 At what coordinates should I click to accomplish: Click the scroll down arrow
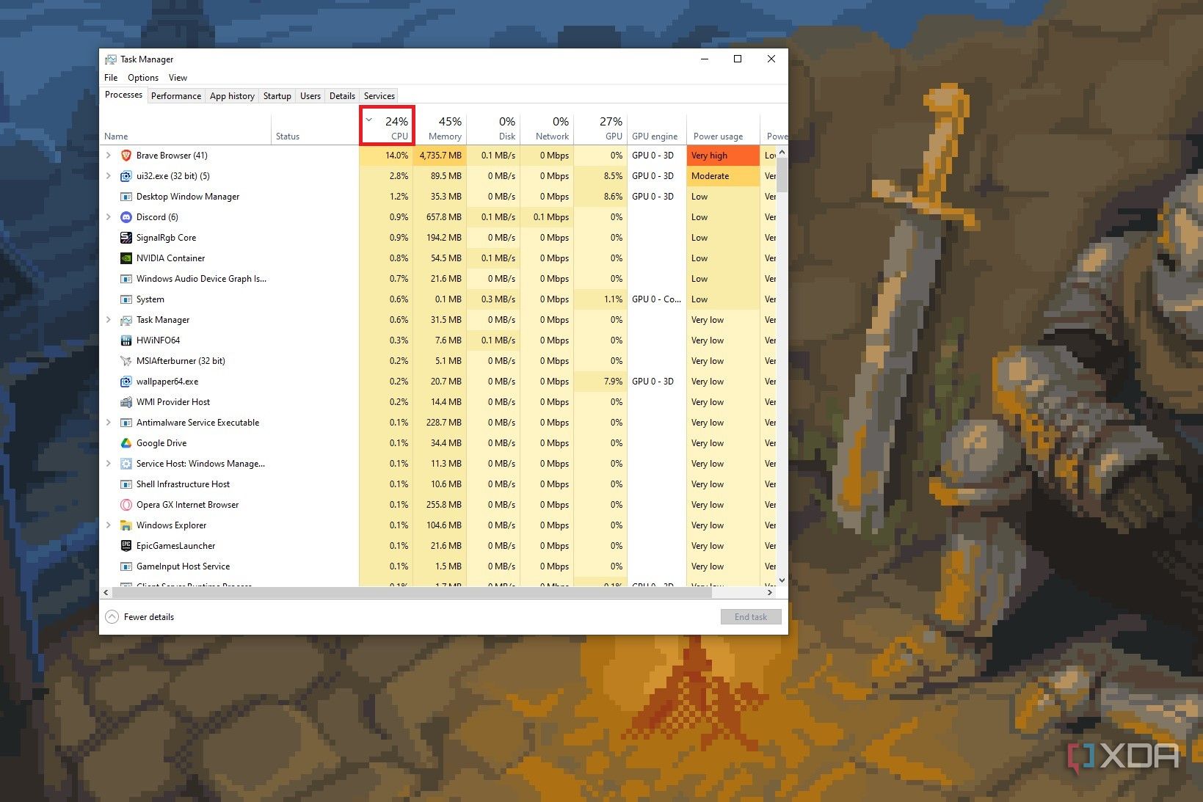(x=782, y=580)
